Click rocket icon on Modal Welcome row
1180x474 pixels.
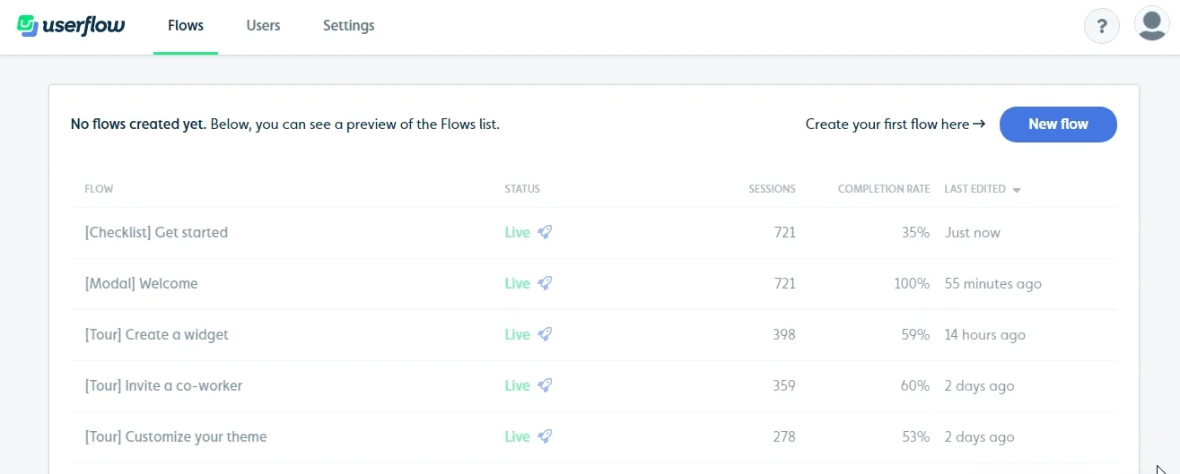pyautogui.click(x=545, y=283)
